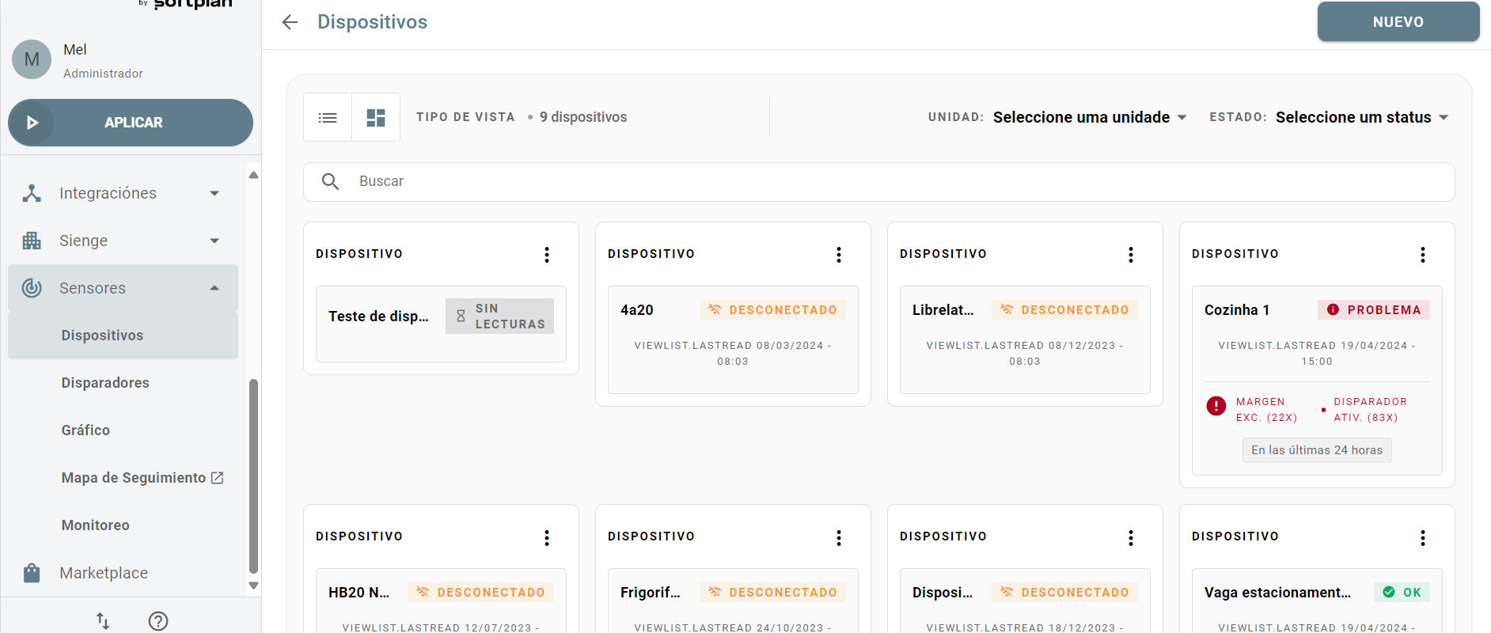Click DESCONECTADO badge on 4a20 card

tap(772, 310)
